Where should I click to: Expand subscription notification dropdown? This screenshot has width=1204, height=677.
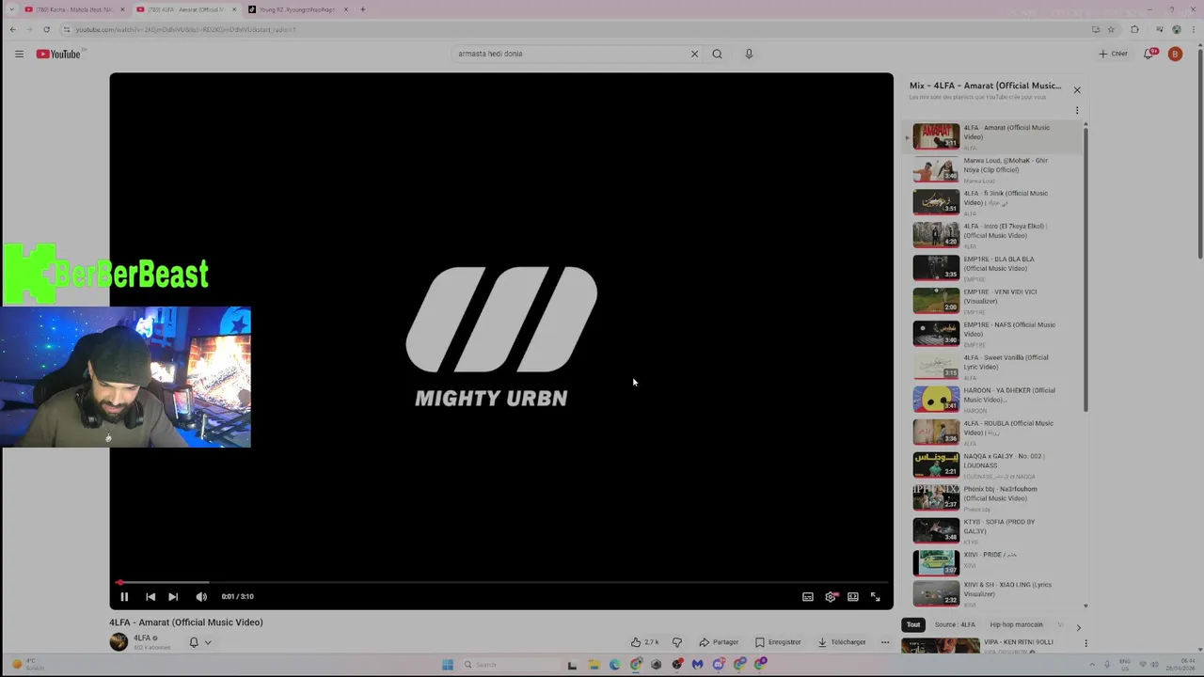(x=208, y=642)
